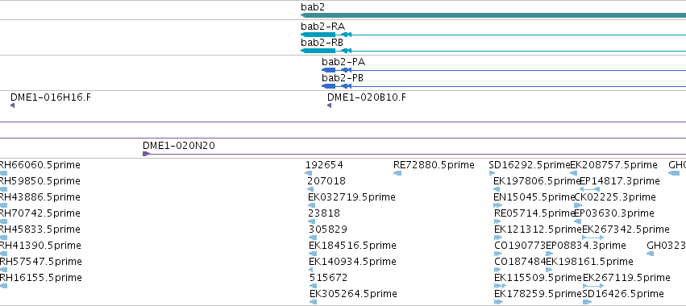The height and width of the screenshot is (306, 686).
Task: Select the CO190773 EST label
Action: tap(520, 246)
